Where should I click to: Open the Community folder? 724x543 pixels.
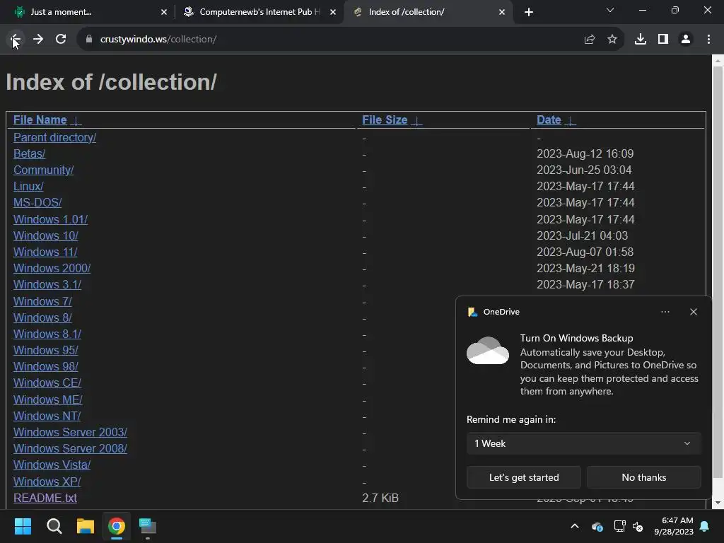coord(43,170)
